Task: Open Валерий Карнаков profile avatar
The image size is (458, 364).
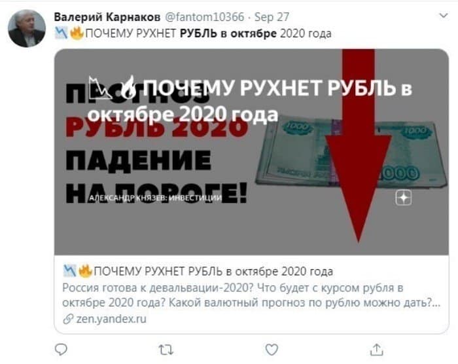Action: pos(27,28)
